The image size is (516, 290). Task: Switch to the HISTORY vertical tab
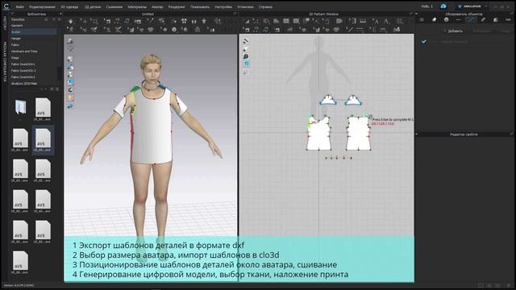coord(5,23)
